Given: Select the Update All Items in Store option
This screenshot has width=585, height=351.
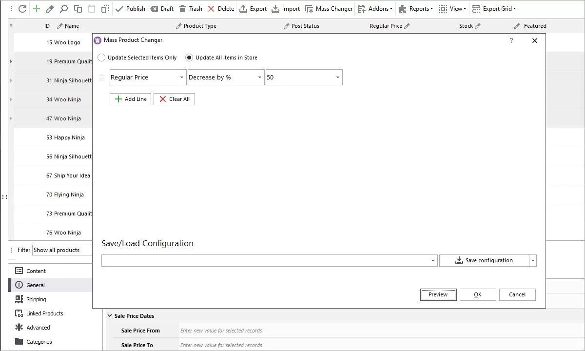Looking at the screenshot, I should coord(189,57).
